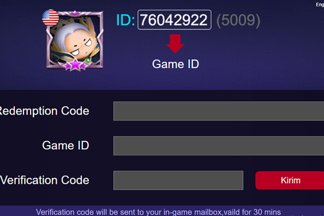The height and width of the screenshot is (216, 324).
Task: Click the Game ID form label
Action: [x=66, y=145]
